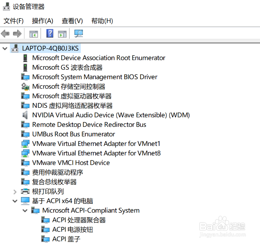Open the 帮助(H) menu
This screenshot has height=244, width=260.
102,21
